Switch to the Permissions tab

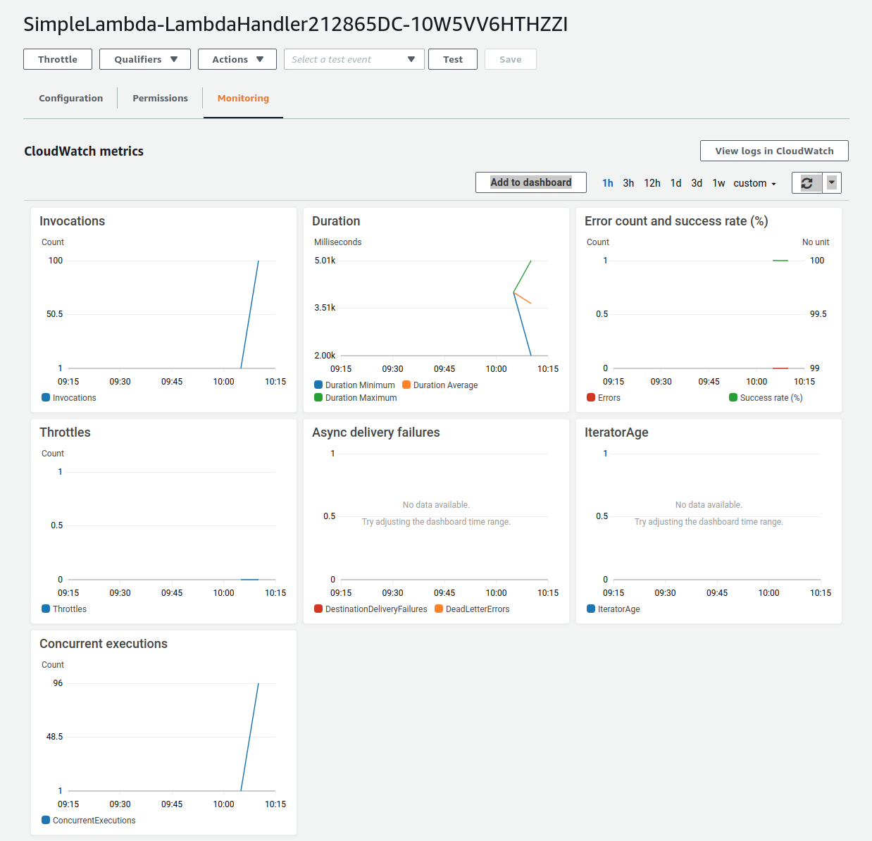pyautogui.click(x=160, y=98)
